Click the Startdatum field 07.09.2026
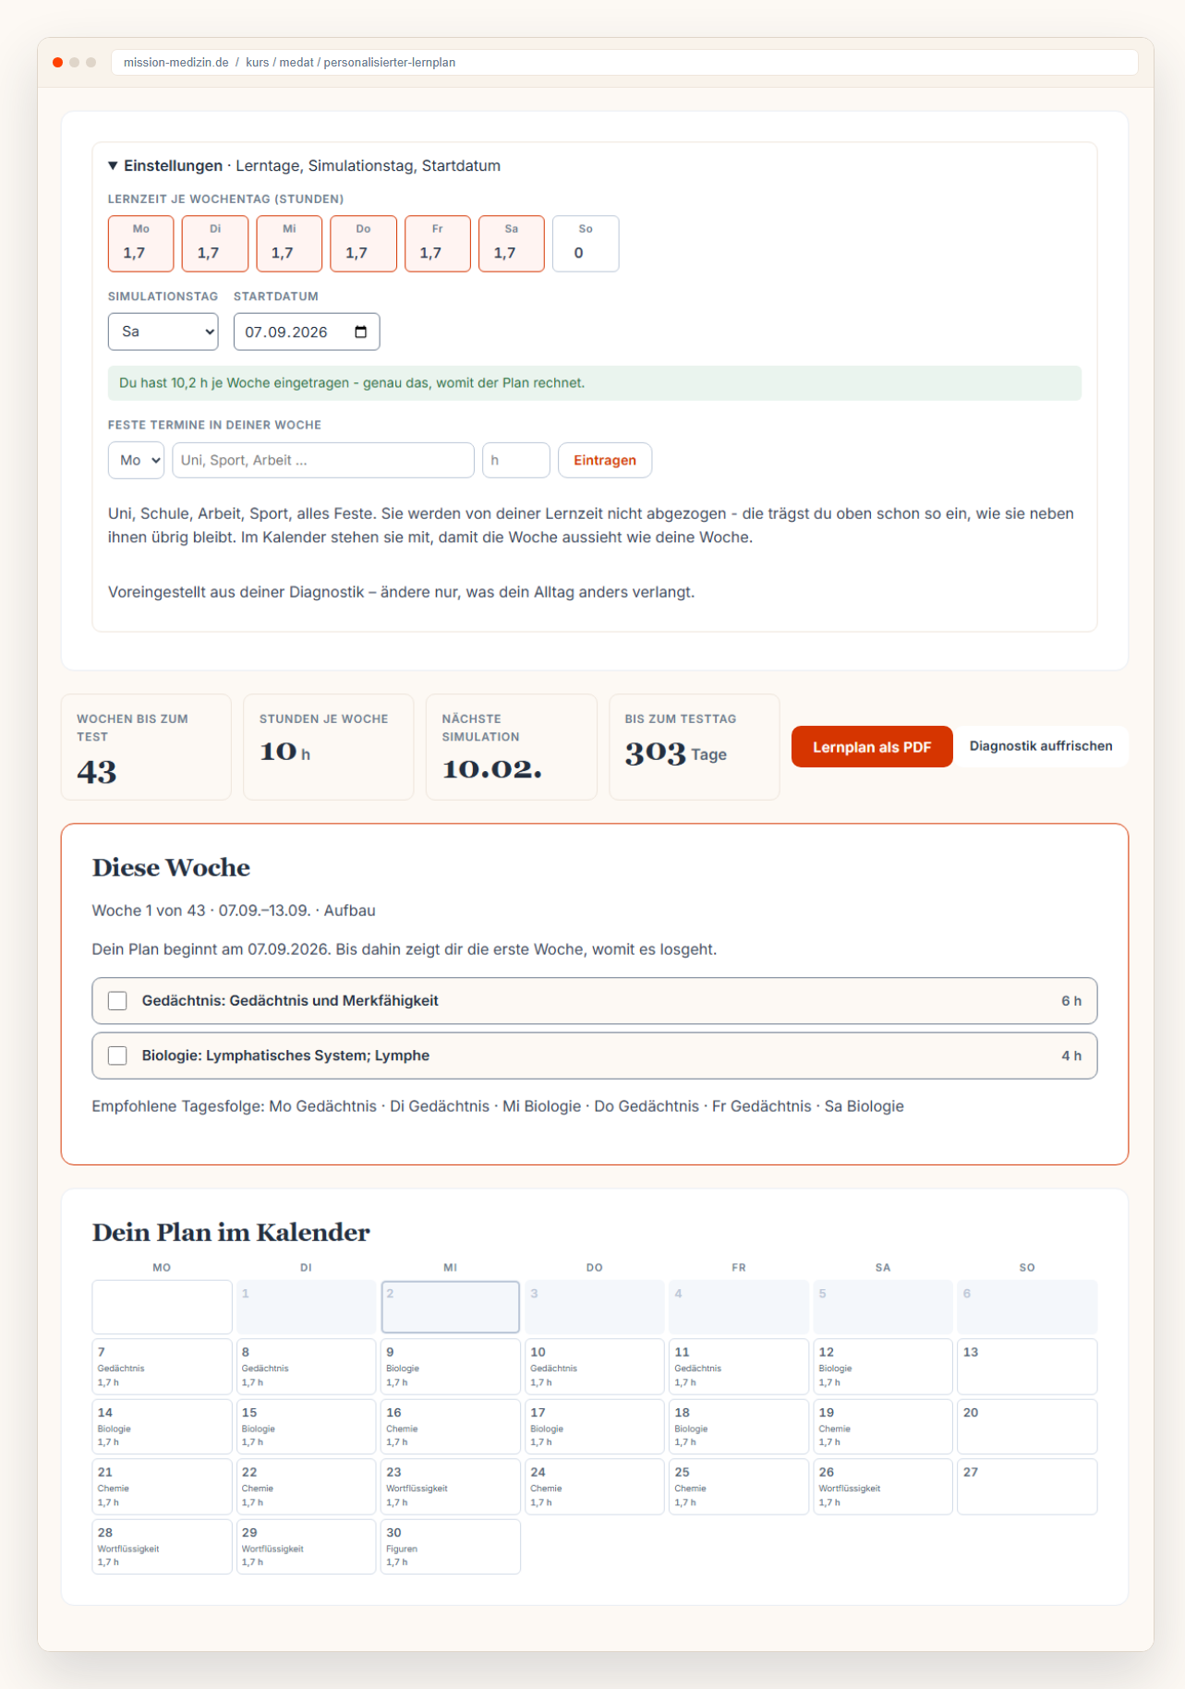Viewport: 1185px width, 1689px height. click(307, 332)
